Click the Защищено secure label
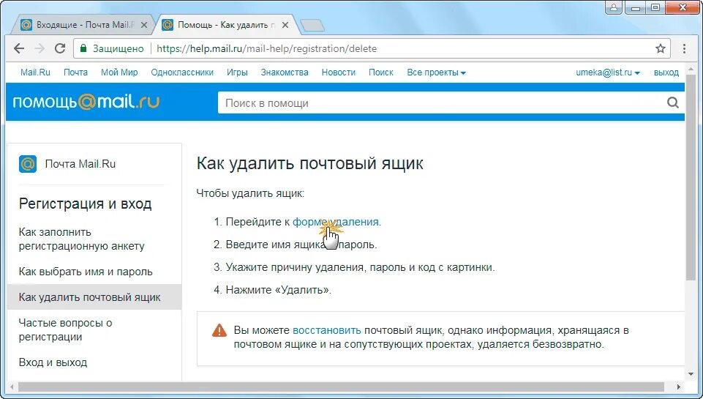 pyautogui.click(x=119, y=48)
